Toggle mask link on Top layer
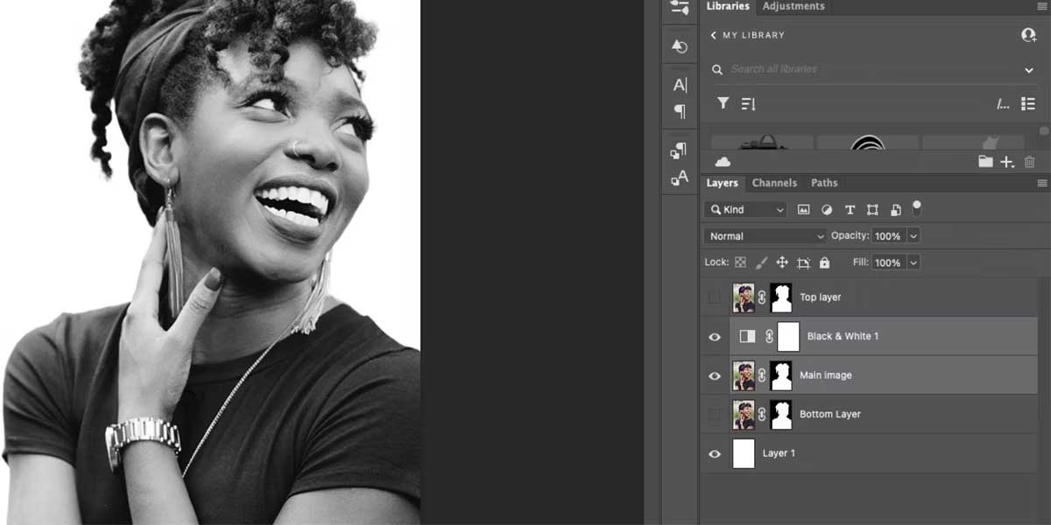 [x=762, y=297]
